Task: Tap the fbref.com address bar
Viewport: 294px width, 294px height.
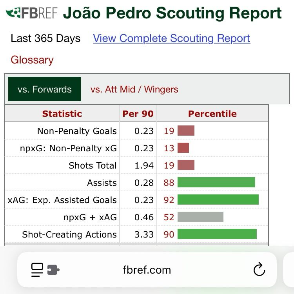Action: [147, 270]
